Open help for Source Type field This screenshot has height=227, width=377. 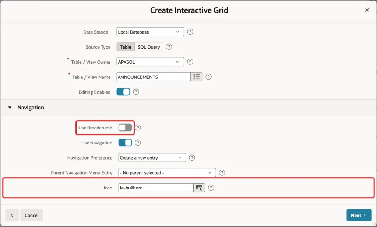pyautogui.click(x=169, y=47)
